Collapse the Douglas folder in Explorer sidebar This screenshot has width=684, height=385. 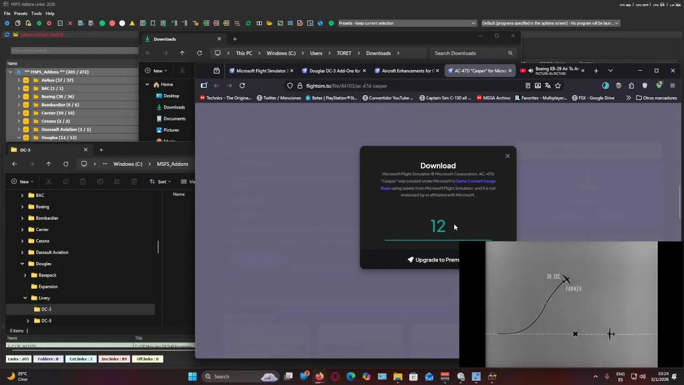[x=22, y=264]
